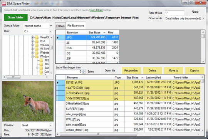Screen dimensions: 208x139
Task: Expand the Bun subfolder node
Action: (37, 68)
